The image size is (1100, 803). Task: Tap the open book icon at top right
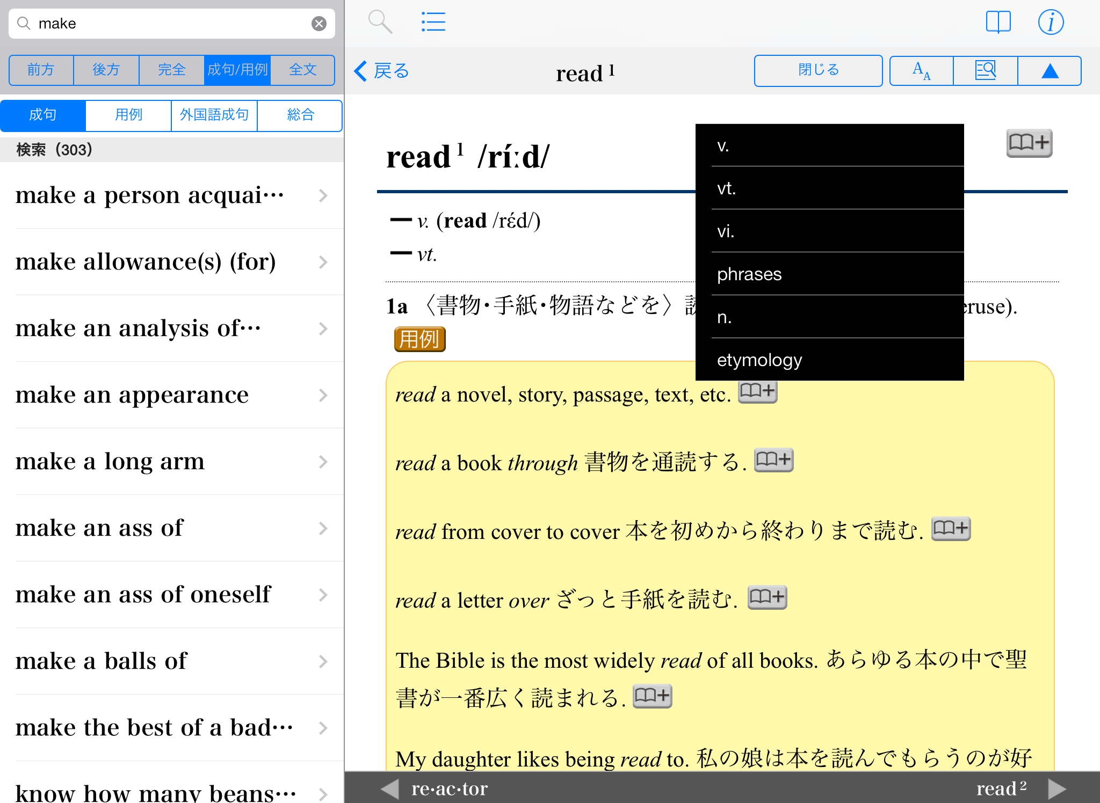click(998, 22)
